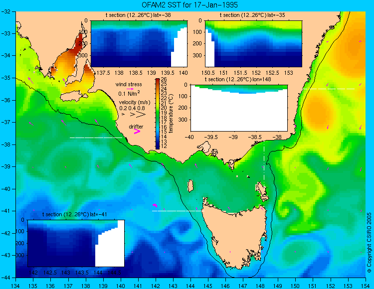Click the "t section (12..26°C) lat=-35" heading
The height and width of the screenshot is (289, 374).
252,15
